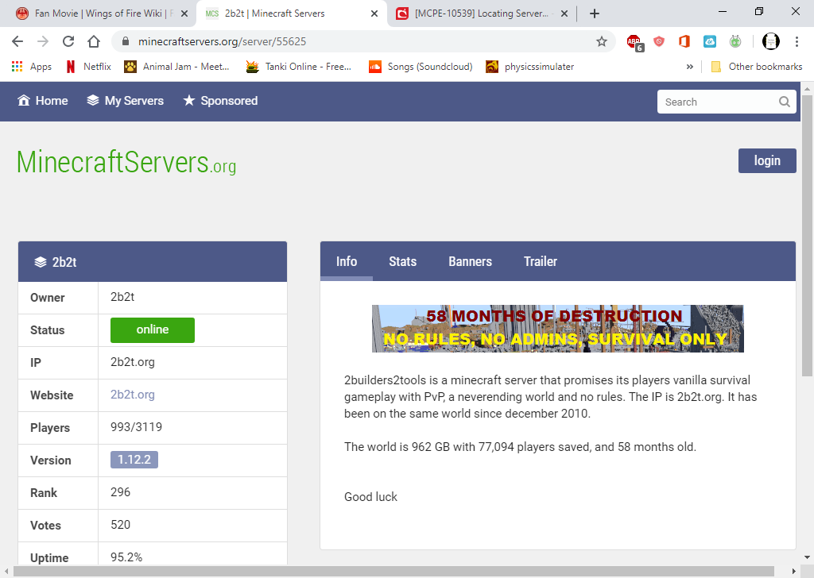Expand hidden bookmarks chevron
This screenshot has width=814, height=578.
click(x=689, y=67)
